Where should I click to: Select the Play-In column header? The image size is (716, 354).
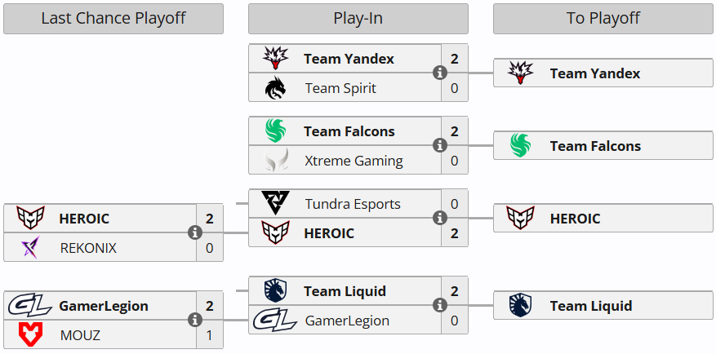[x=358, y=18]
